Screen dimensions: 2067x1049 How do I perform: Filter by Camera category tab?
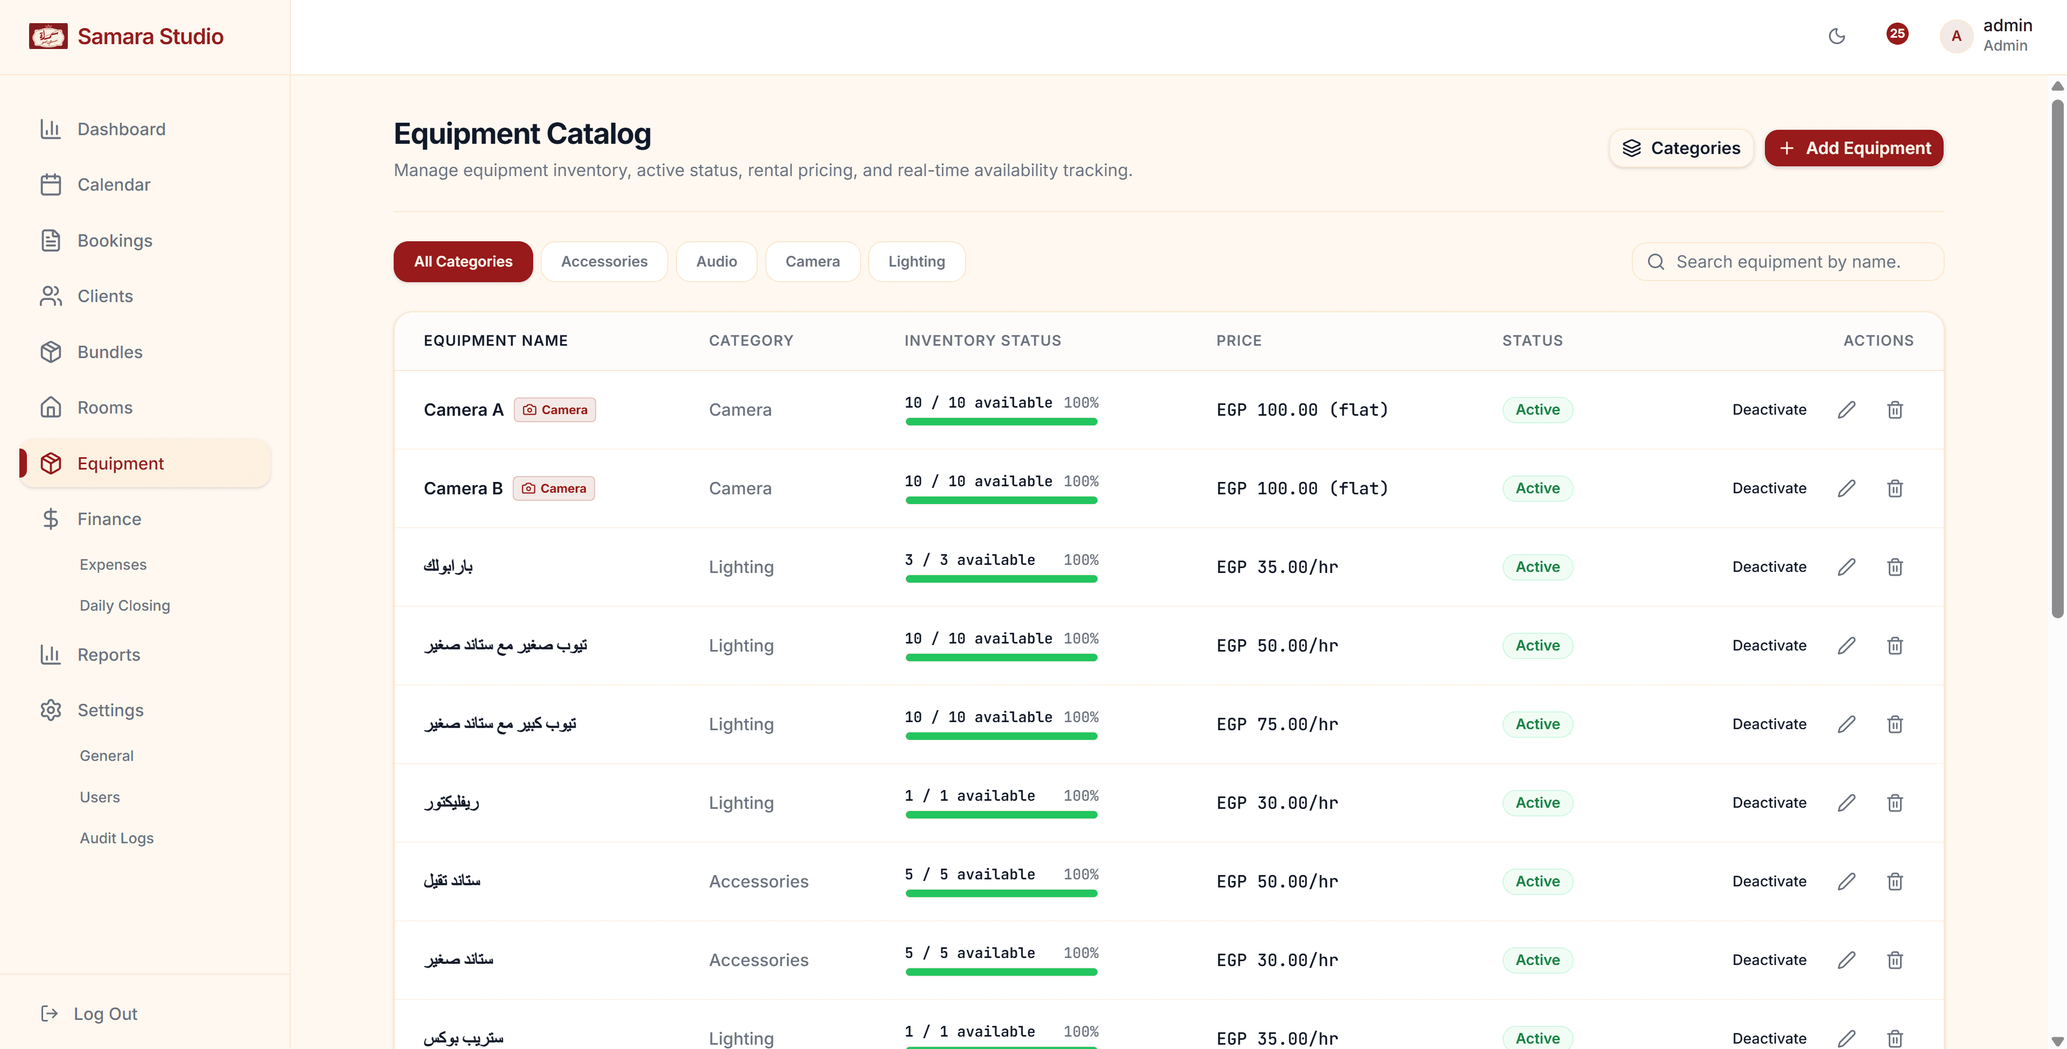(x=812, y=262)
